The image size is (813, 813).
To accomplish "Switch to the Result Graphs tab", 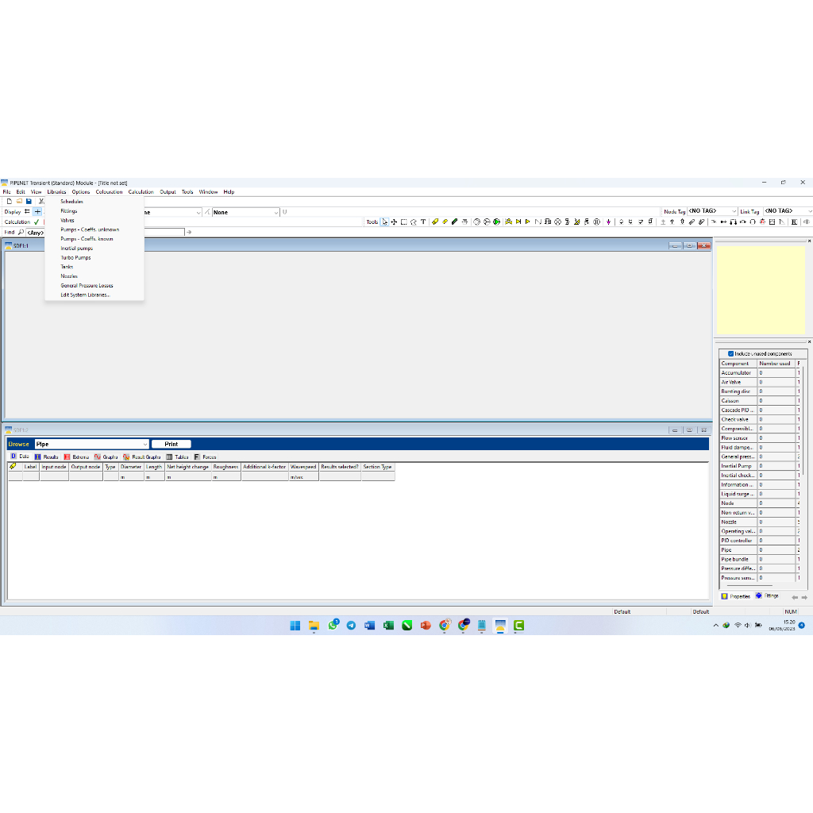I will pos(142,457).
